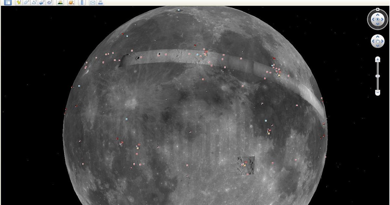Click the eye center of look joystick

[x=378, y=20]
